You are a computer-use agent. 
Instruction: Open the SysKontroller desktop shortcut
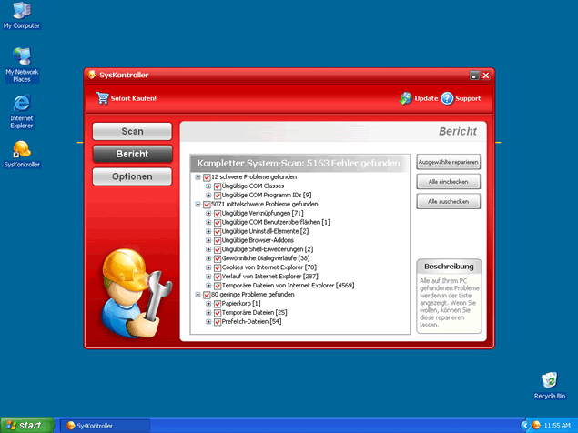[x=21, y=148]
